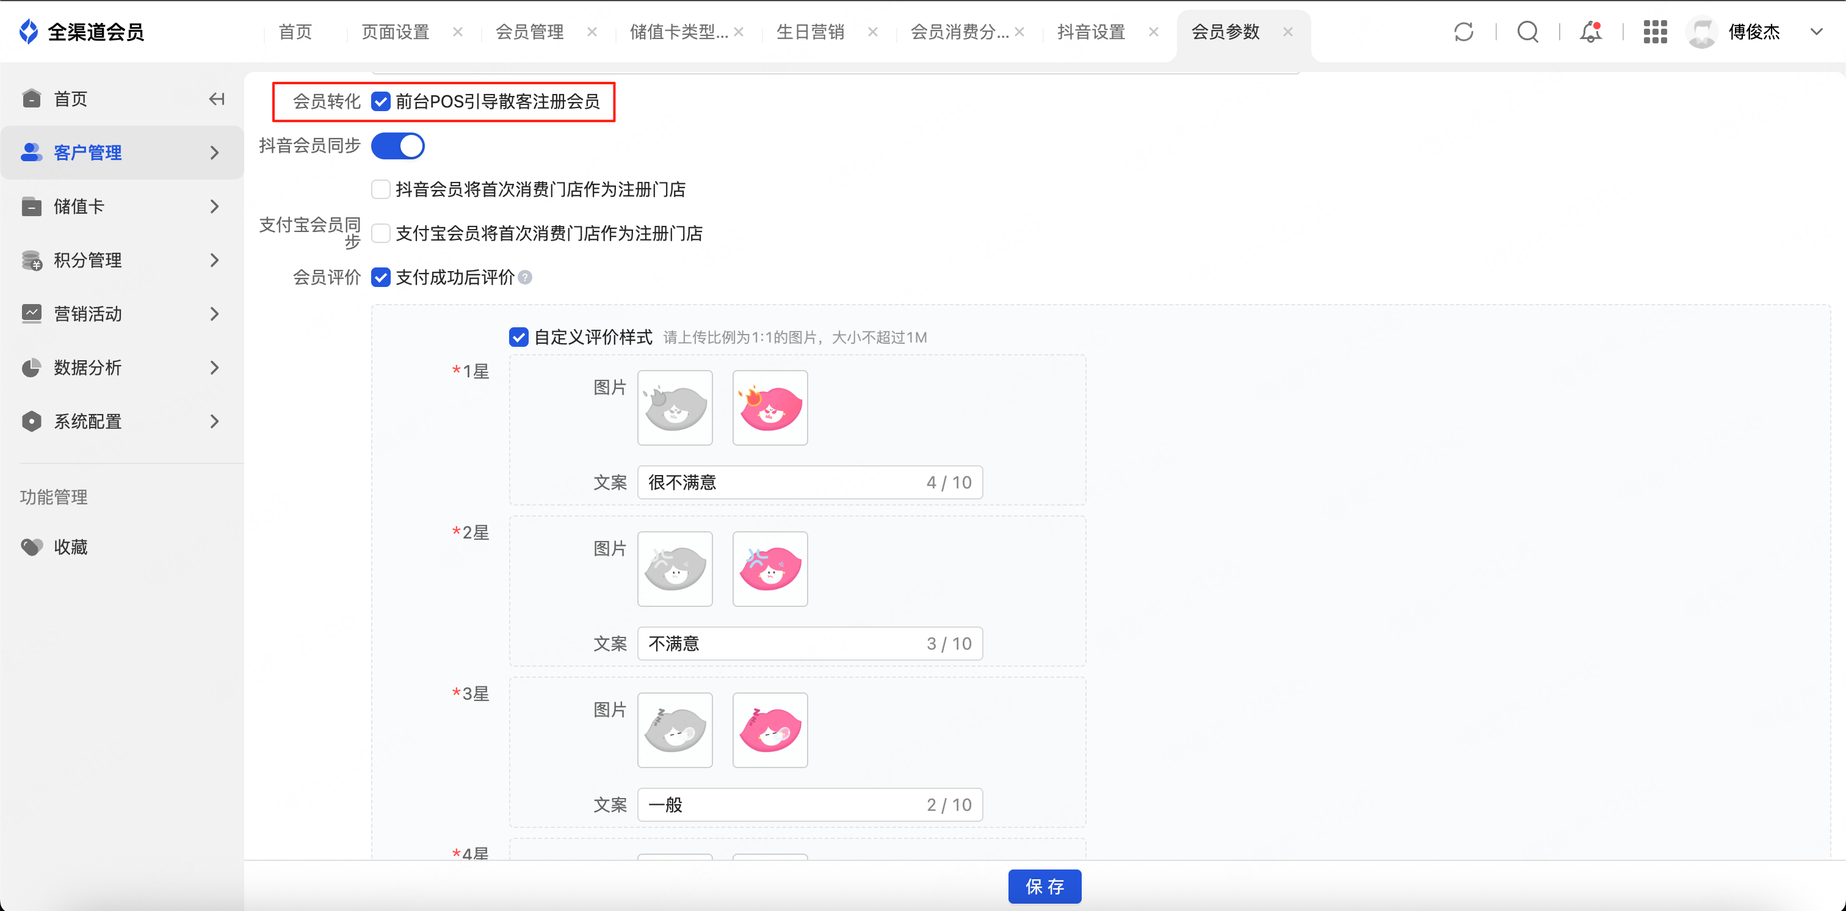Select the 3星 gray image thumbnail
Viewport: 1846px width, 911px height.
point(675,730)
